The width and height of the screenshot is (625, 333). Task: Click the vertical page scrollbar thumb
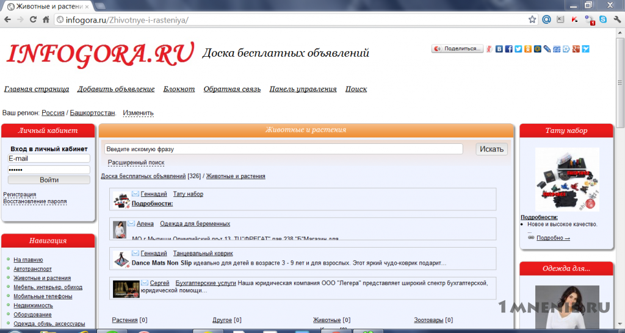click(620, 83)
